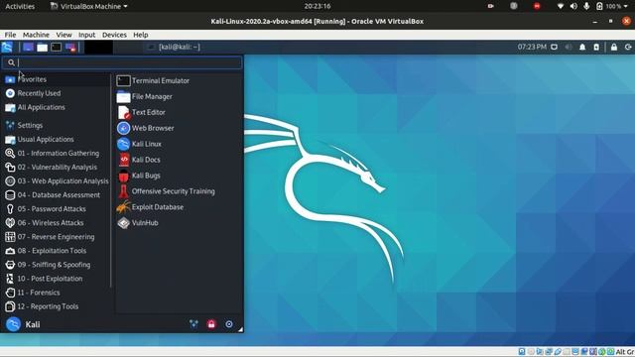Viewport: 635px width, 357px height.
Task: Open Kali Bugs entry
Action: [x=179, y=176]
